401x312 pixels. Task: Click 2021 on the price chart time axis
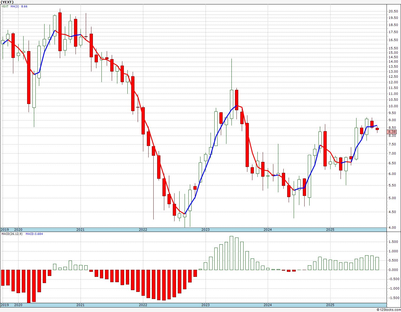(80, 230)
